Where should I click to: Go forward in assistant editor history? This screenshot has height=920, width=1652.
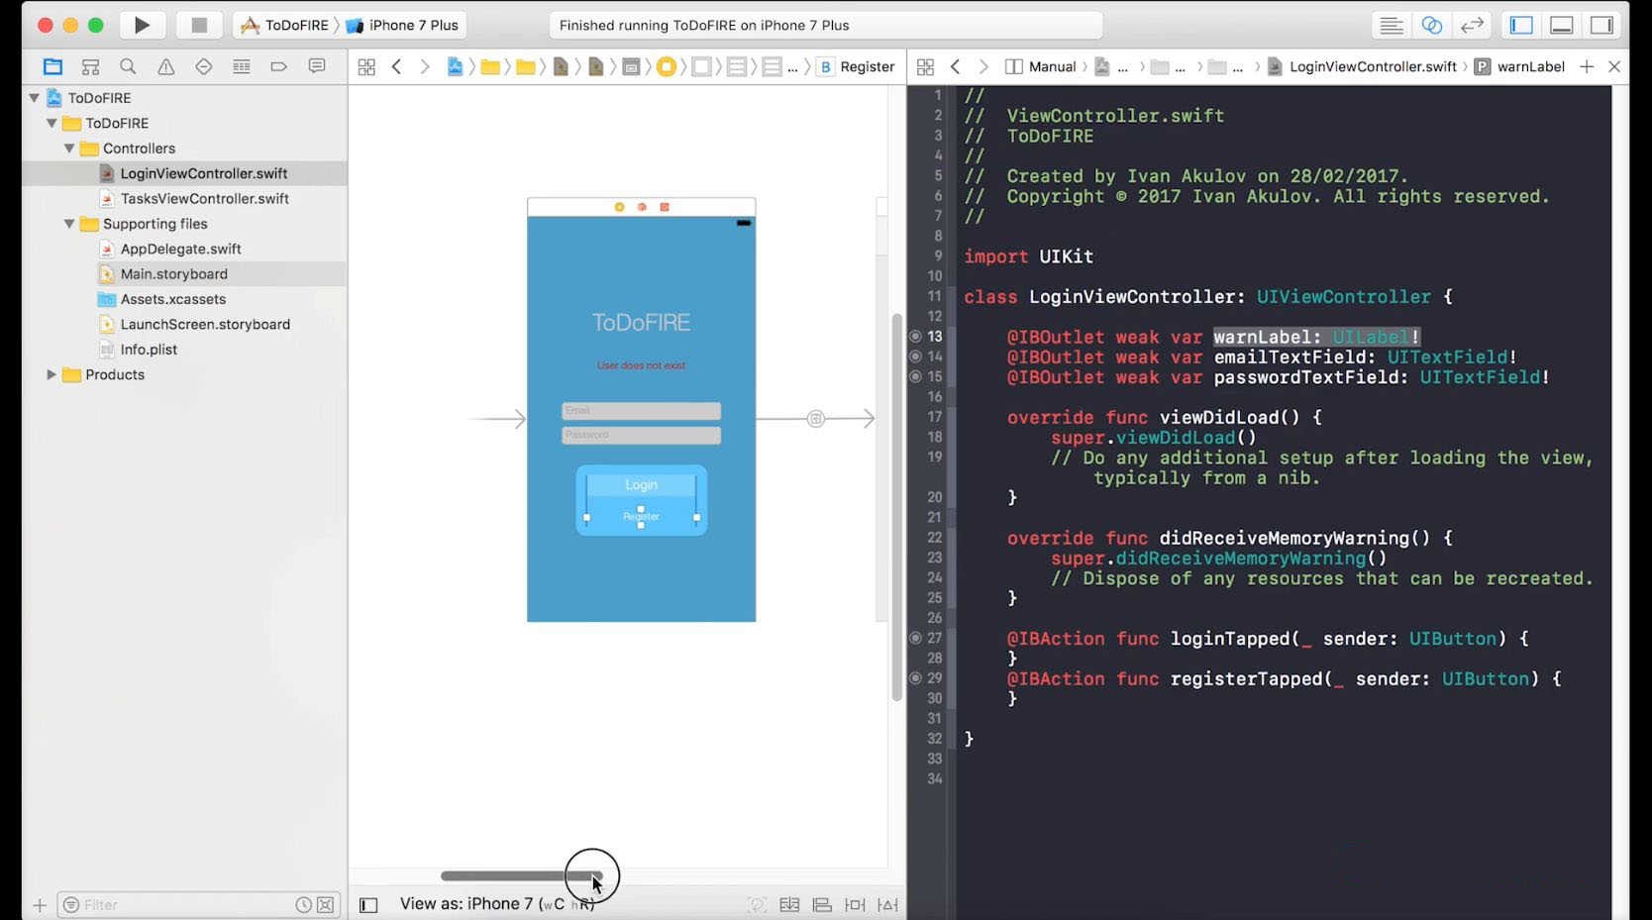tap(983, 66)
